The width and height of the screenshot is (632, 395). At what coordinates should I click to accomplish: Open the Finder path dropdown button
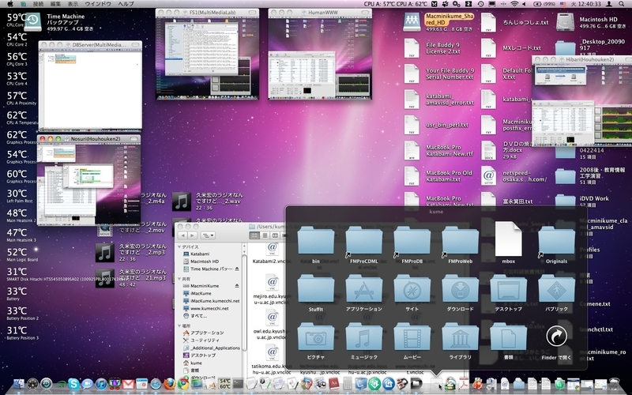[208, 235]
